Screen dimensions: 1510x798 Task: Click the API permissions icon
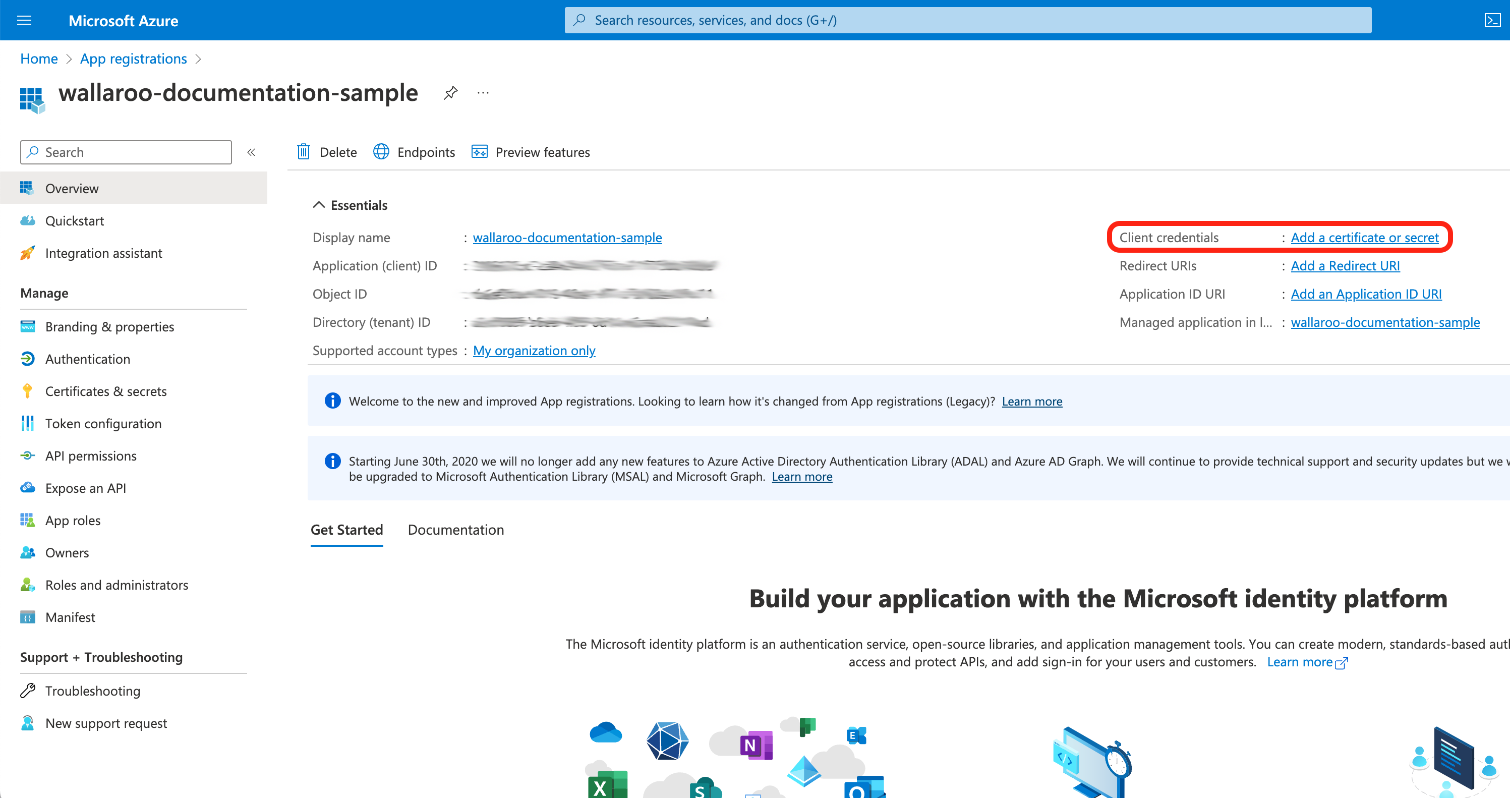point(28,455)
